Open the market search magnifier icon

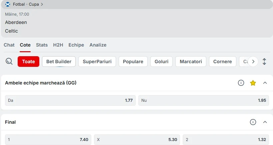pyautogui.click(x=9, y=62)
